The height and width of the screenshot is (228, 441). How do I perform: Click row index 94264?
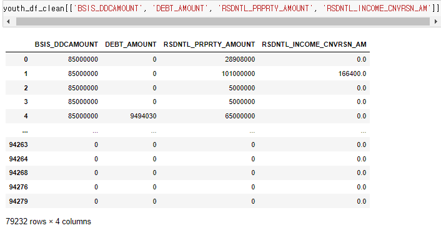tap(18, 159)
